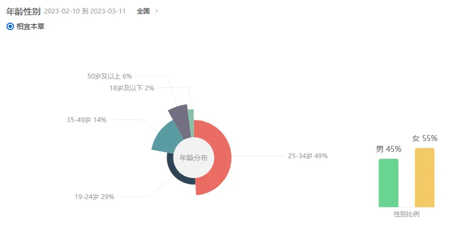
Task: Click the 50岁及以上 6% label
Action: pos(109,76)
